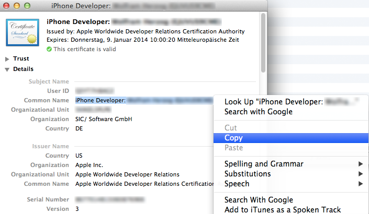The image size is (369, 214).
Task: Click "Apple Worldwide Developer Relations" organizational unit value
Action: [127, 174]
